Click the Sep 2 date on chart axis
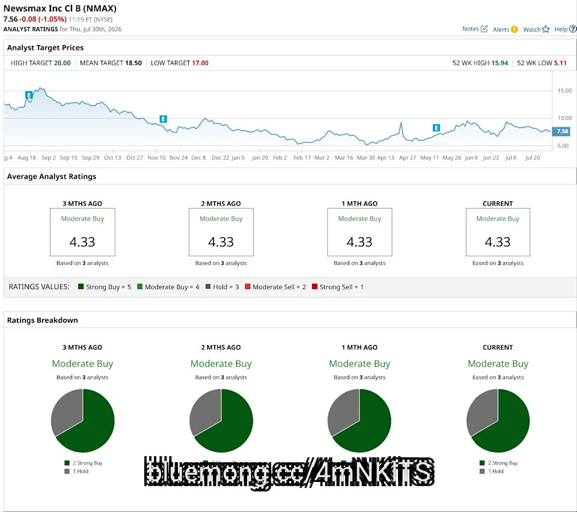The image size is (577, 512). coord(49,157)
